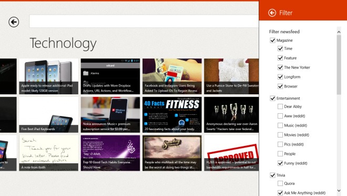Image resolution: width=347 pixels, height=196 pixels.
Task: Click the Filter newsfeed label
Action: [284, 32]
